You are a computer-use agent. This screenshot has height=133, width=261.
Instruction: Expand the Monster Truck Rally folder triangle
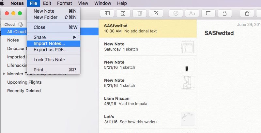click(x=4, y=74)
